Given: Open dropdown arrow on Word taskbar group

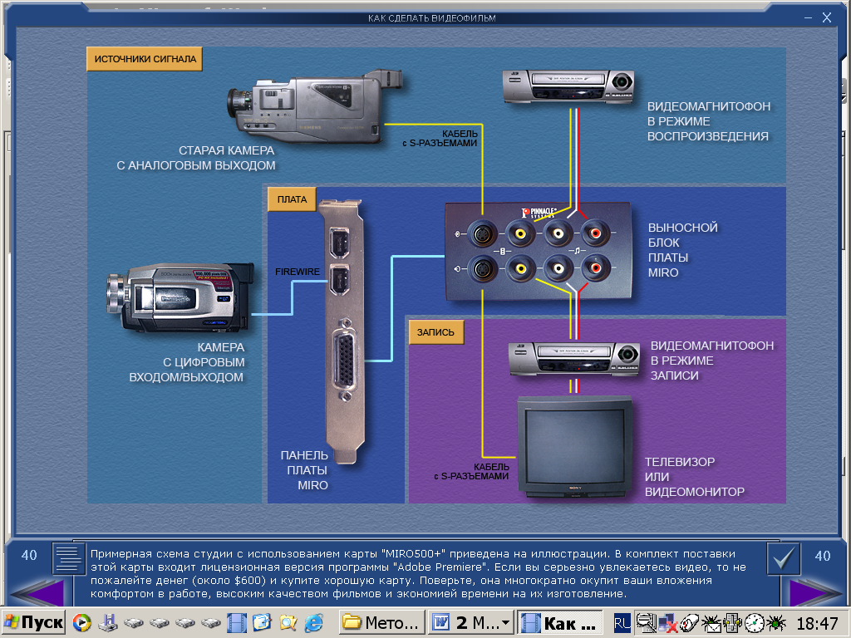Looking at the screenshot, I should [x=506, y=623].
